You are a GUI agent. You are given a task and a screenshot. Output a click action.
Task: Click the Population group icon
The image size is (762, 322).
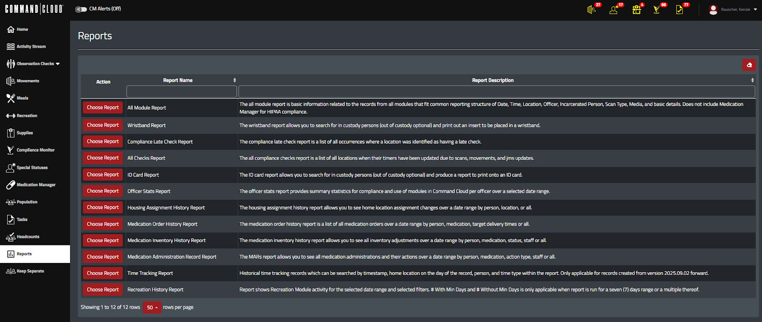click(x=10, y=202)
